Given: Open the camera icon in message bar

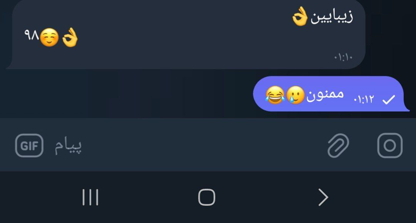Looking at the screenshot, I should pos(389,146).
